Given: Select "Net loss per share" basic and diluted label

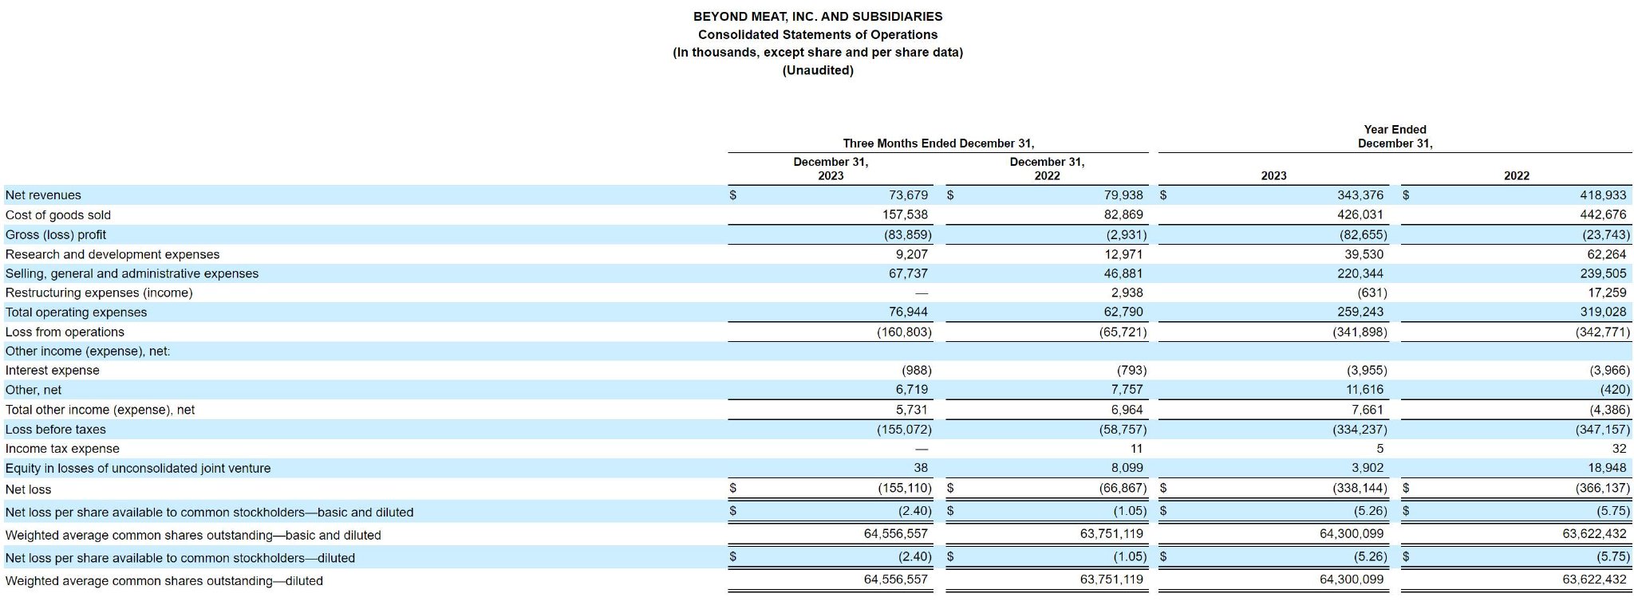Looking at the screenshot, I should point(209,513).
